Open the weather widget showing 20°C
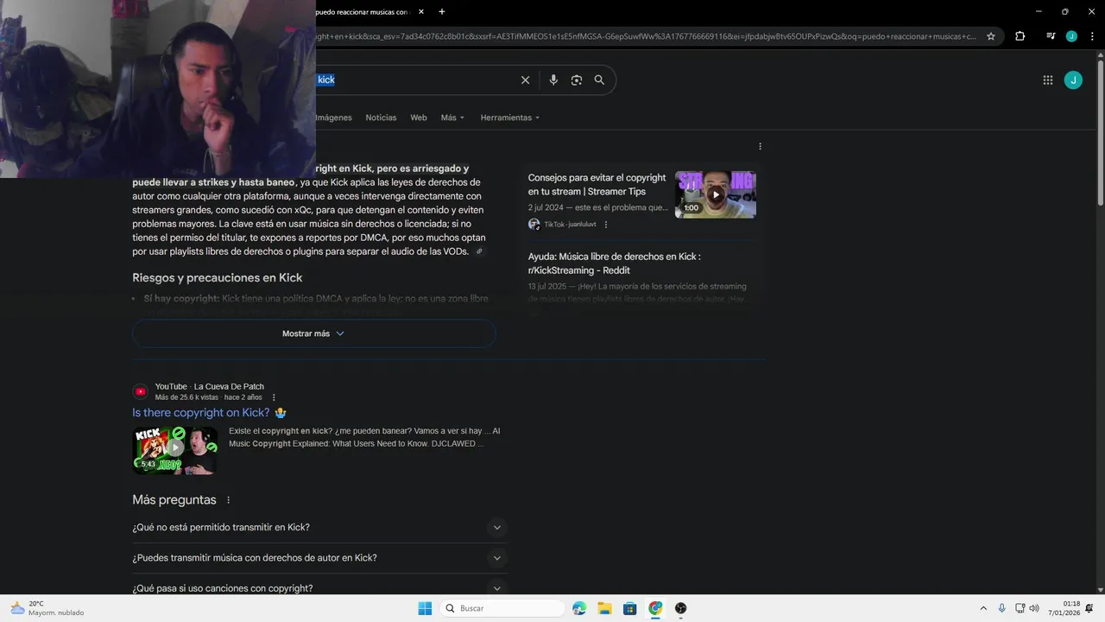The width and height of the screenshot is (1105, 622). coord(47,608)
